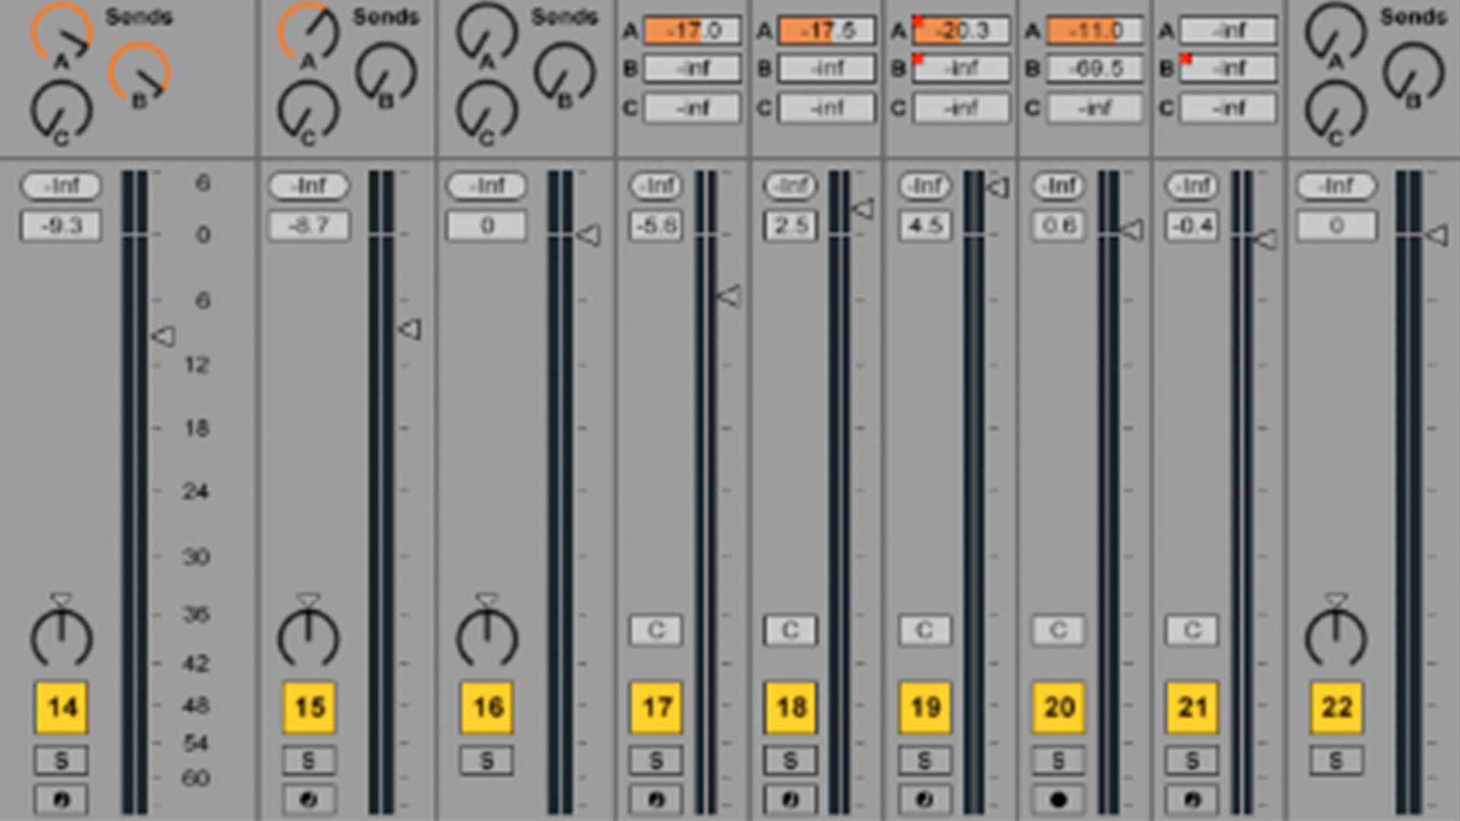1460x821 pixels.
Task: Click the pan C box on track 17
Action: (655, 630)
